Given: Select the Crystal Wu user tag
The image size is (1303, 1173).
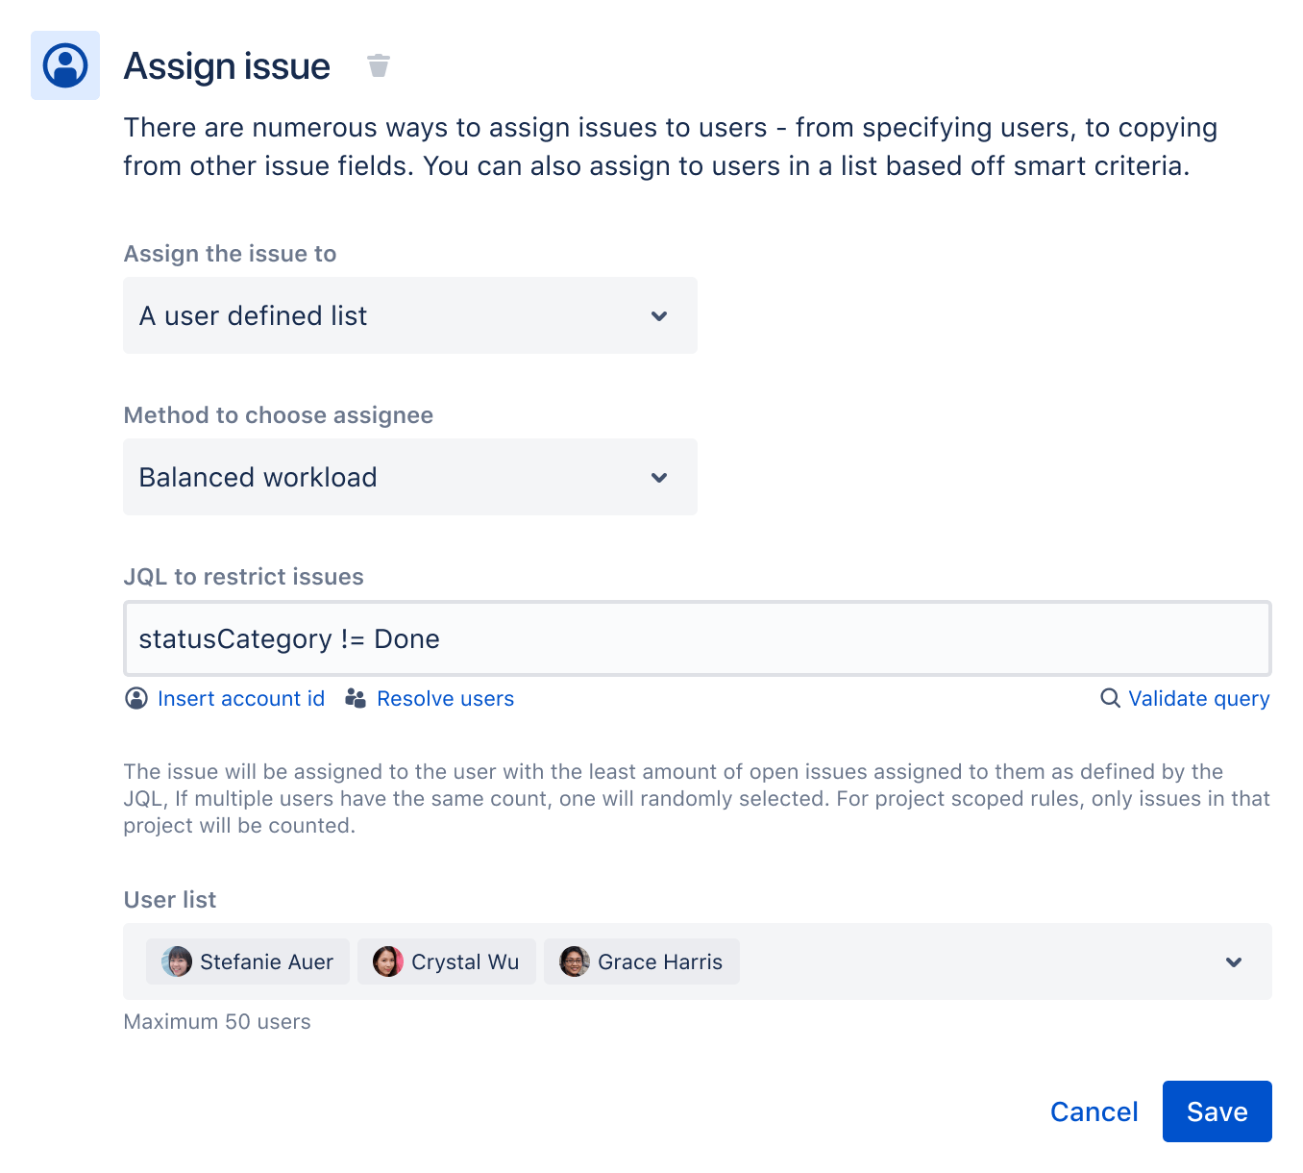Looking at the screenshot, I should (447, 961).
